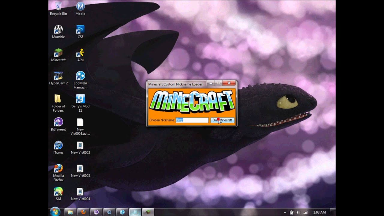This screenshot has width=384, height=216.
Task: Select the New Vid0004 video file
Action: (x=80, y=194)
